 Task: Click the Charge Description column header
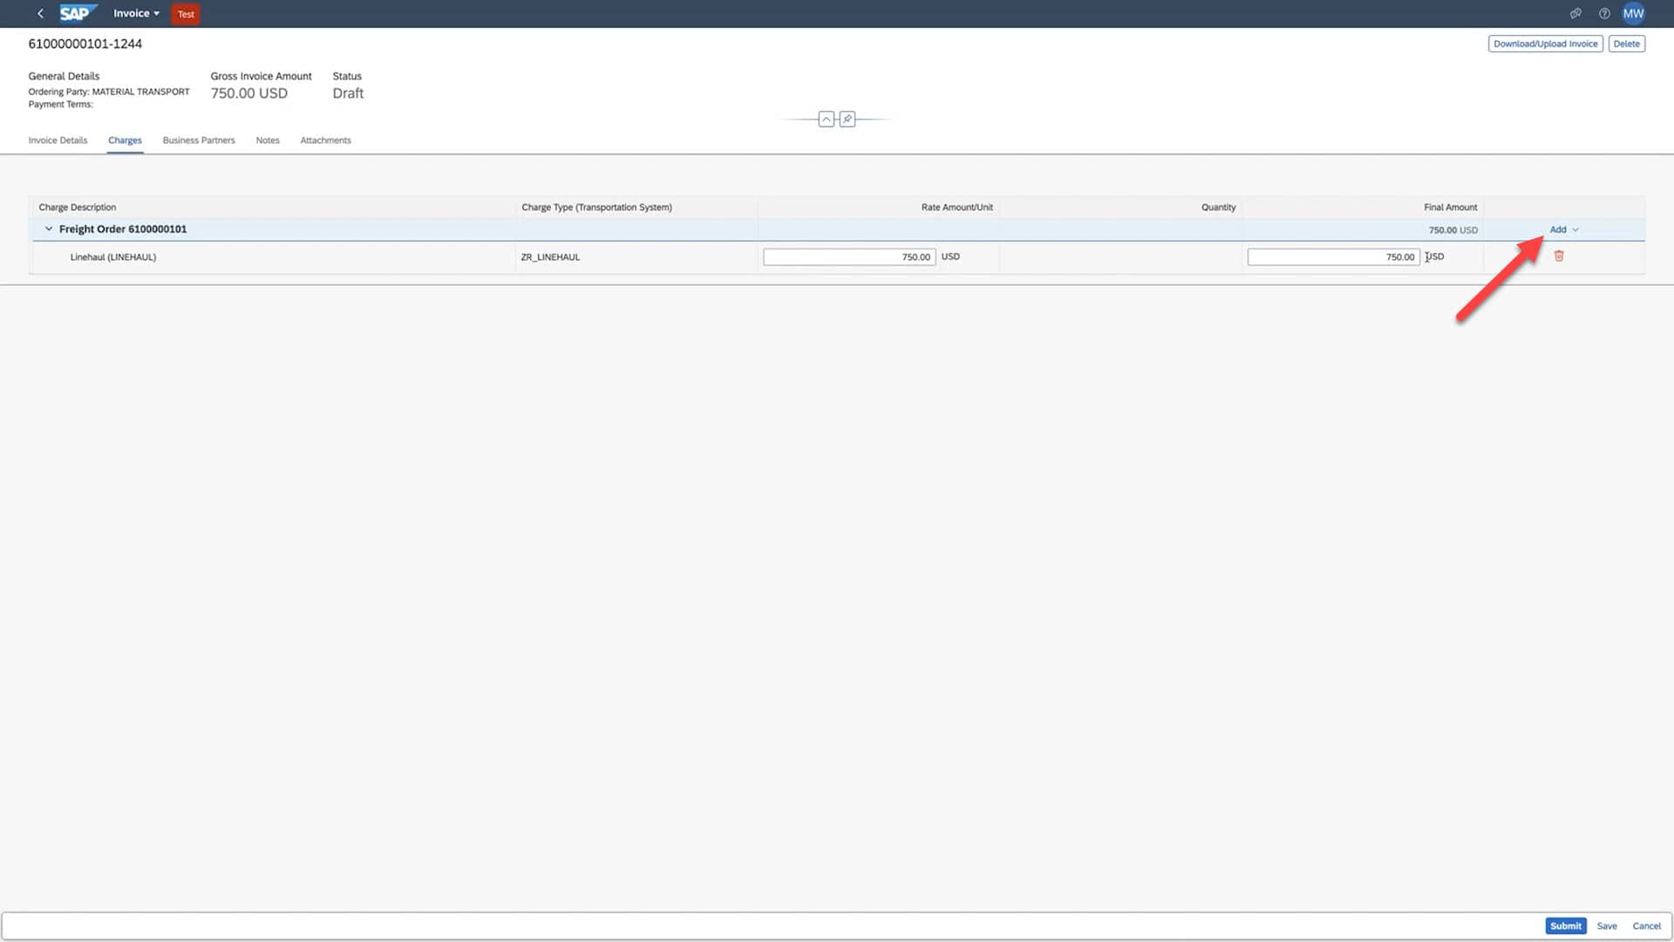(x=78, y=208)
